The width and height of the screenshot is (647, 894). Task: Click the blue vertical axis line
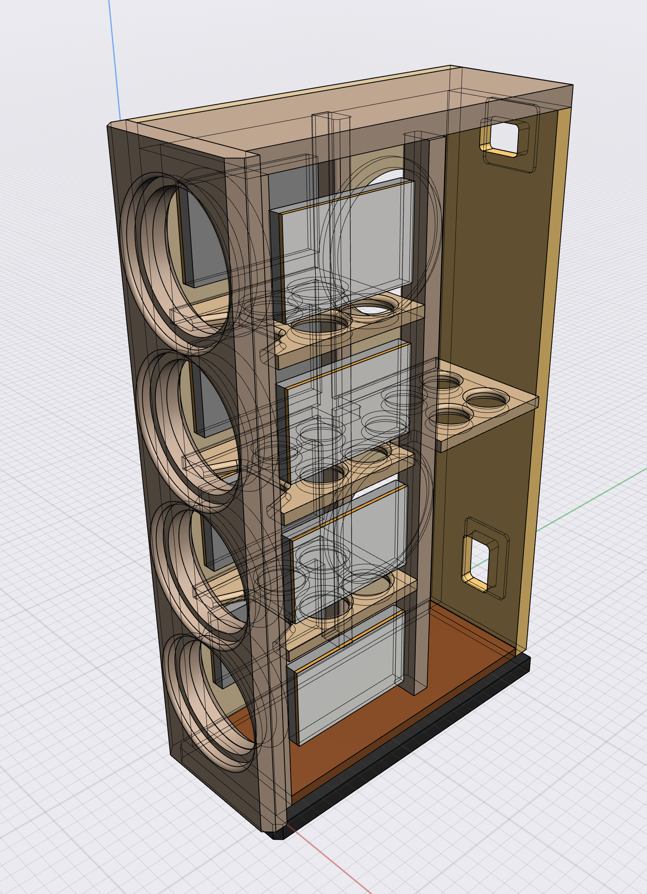coord(114,59)
